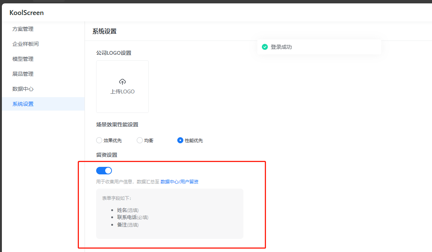Select 系统设置 in the sidebar

coord(23,104)
